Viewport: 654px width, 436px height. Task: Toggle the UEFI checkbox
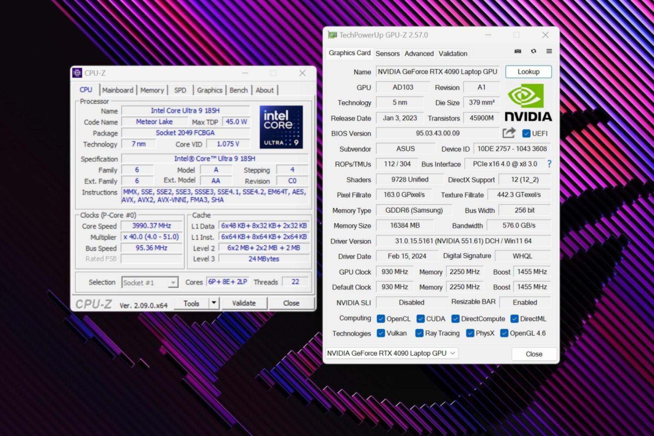coord(526,133)
